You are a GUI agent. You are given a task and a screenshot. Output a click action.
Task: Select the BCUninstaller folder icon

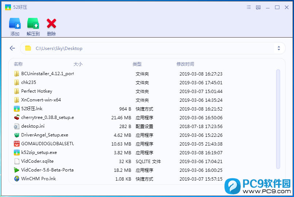pos(16,74)
